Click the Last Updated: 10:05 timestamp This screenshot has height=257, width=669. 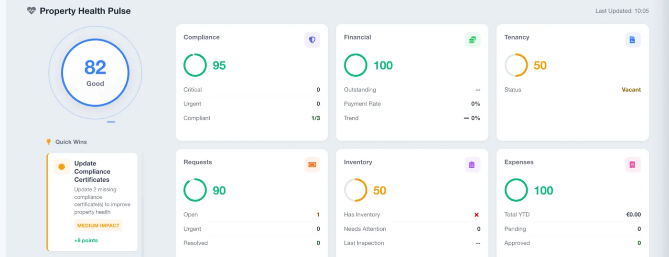pos(622,10)
